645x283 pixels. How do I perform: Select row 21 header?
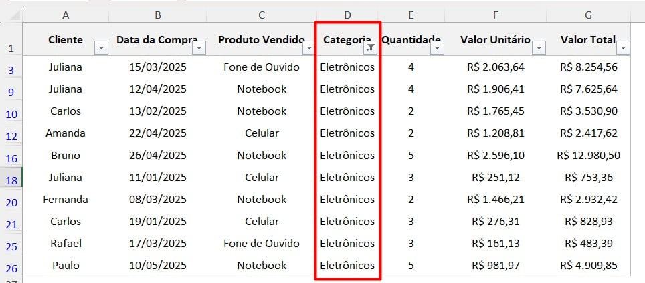point(11,222)
